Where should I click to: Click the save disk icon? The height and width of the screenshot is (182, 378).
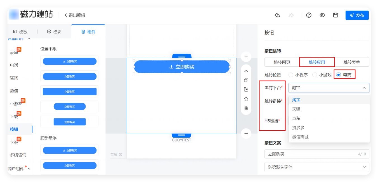point(336,15)
